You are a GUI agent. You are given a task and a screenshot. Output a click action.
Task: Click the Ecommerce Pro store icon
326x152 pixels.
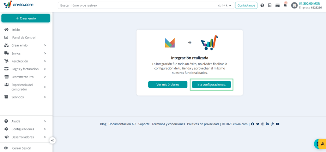click(6, 77)
